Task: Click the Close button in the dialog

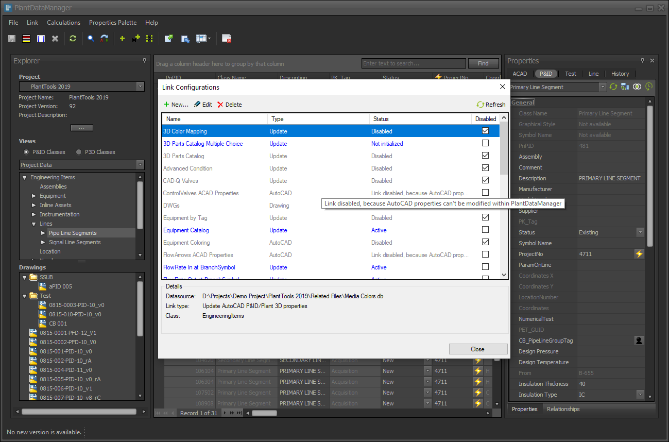Action: click(477, 349)
